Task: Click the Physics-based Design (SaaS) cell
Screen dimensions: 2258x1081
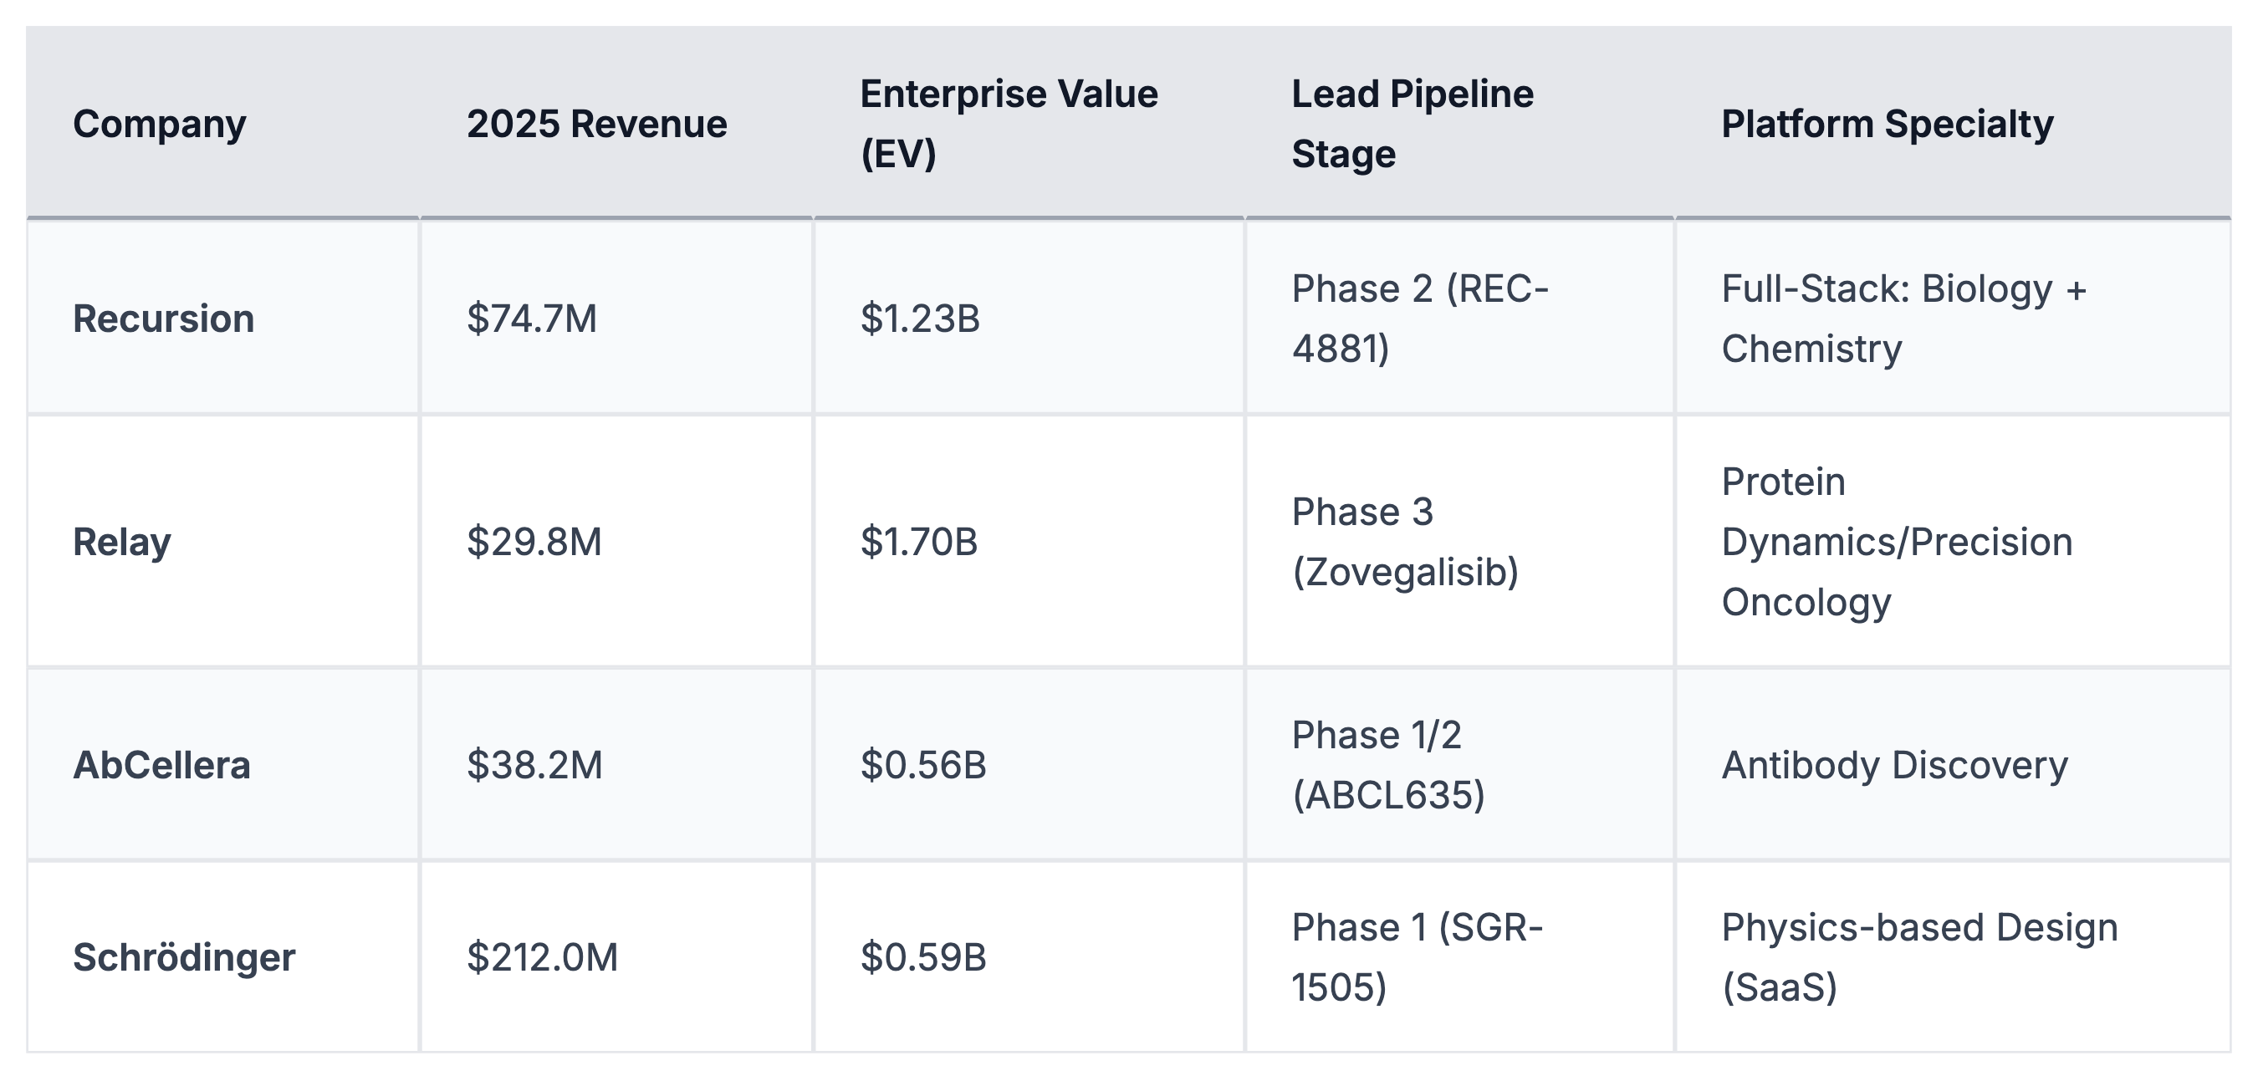Action: coord(1918,956)
